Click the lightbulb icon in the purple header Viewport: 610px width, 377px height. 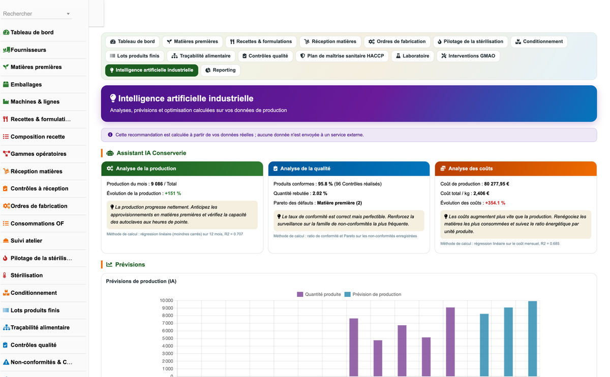pos(113,98)
